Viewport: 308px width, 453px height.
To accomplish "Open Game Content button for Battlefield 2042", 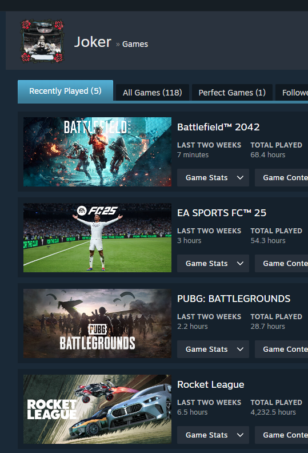I will [282, 177].
